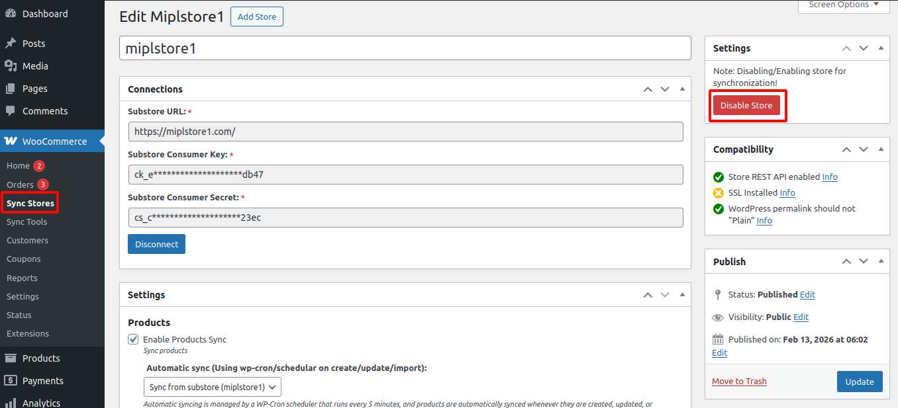Image resolution: width=898 pixels, height=408 pixels.
Task: Open the Automatic sync direction dropdown
Action: [x=212, y=387]
